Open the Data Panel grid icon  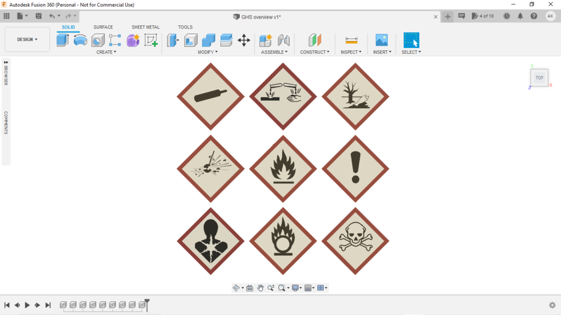(x=7, y=16)
